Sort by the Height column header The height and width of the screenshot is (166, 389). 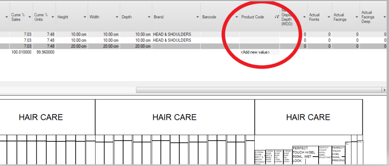pyautogui.click(x=63, y=17)
